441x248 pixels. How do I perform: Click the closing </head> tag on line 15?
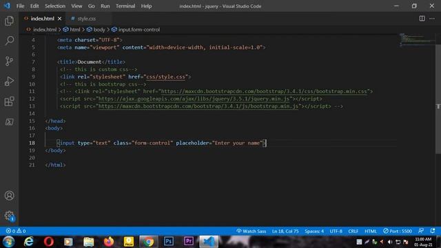(55, 121)
